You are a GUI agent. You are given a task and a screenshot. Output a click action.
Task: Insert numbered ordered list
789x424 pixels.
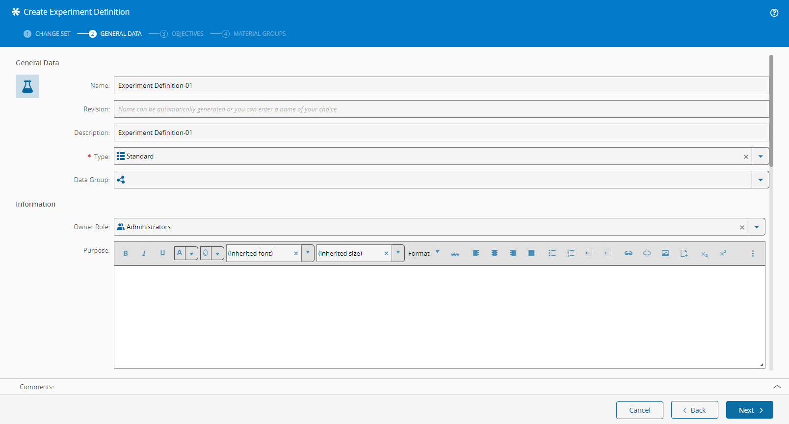(x=571, y=253)
